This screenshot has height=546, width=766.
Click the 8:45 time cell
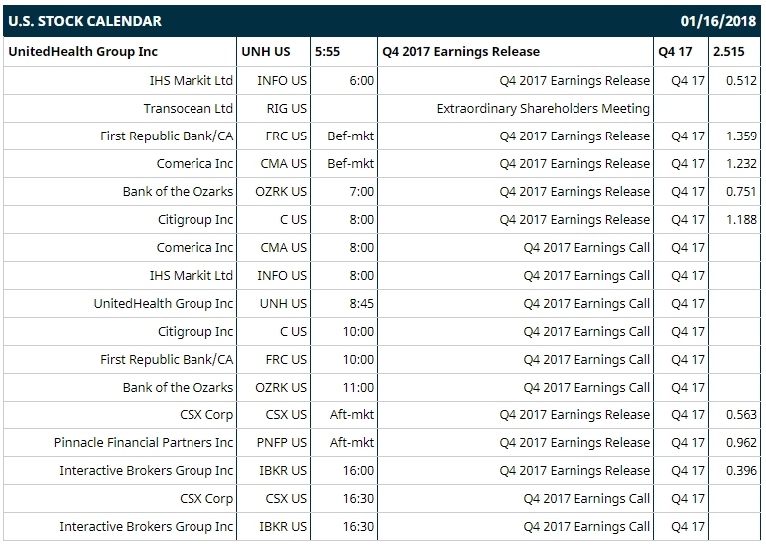[361, 303]
